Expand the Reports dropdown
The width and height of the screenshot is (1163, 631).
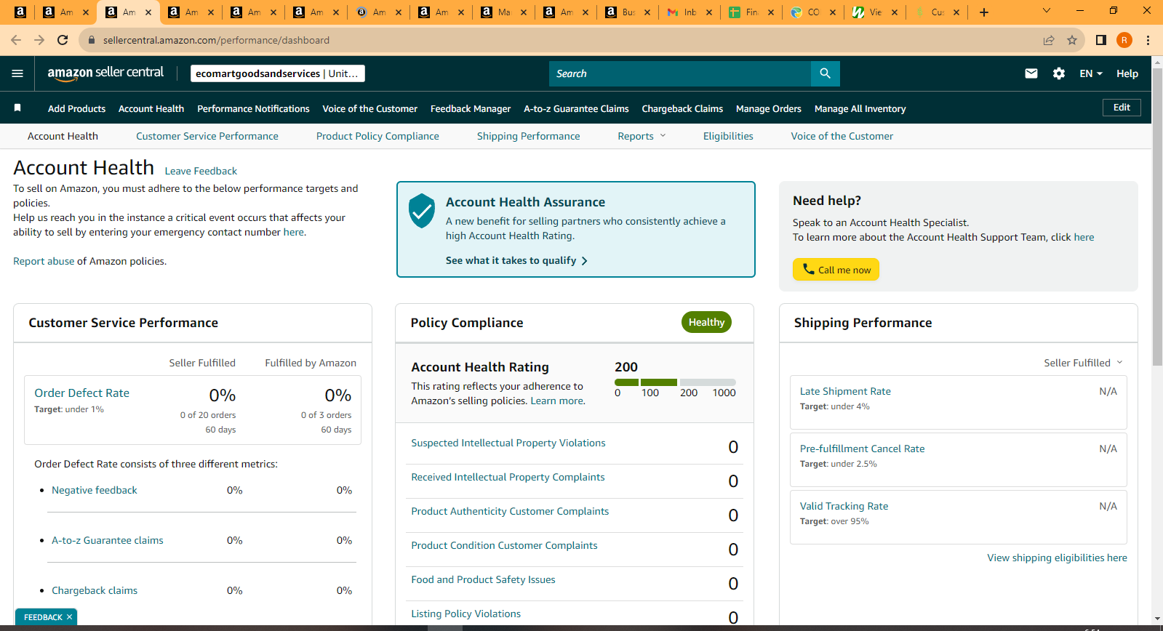point(642,136)
